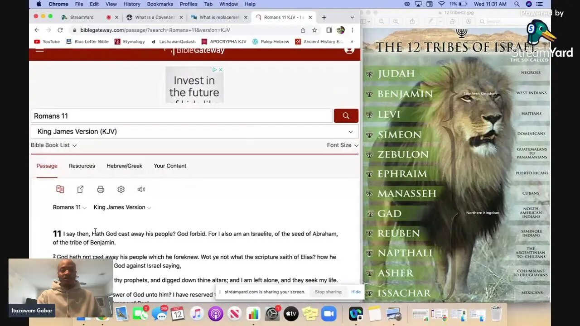Open Font Size dropdown
The width and height of the screenshot is (580, 326).
tap(343, 145)
